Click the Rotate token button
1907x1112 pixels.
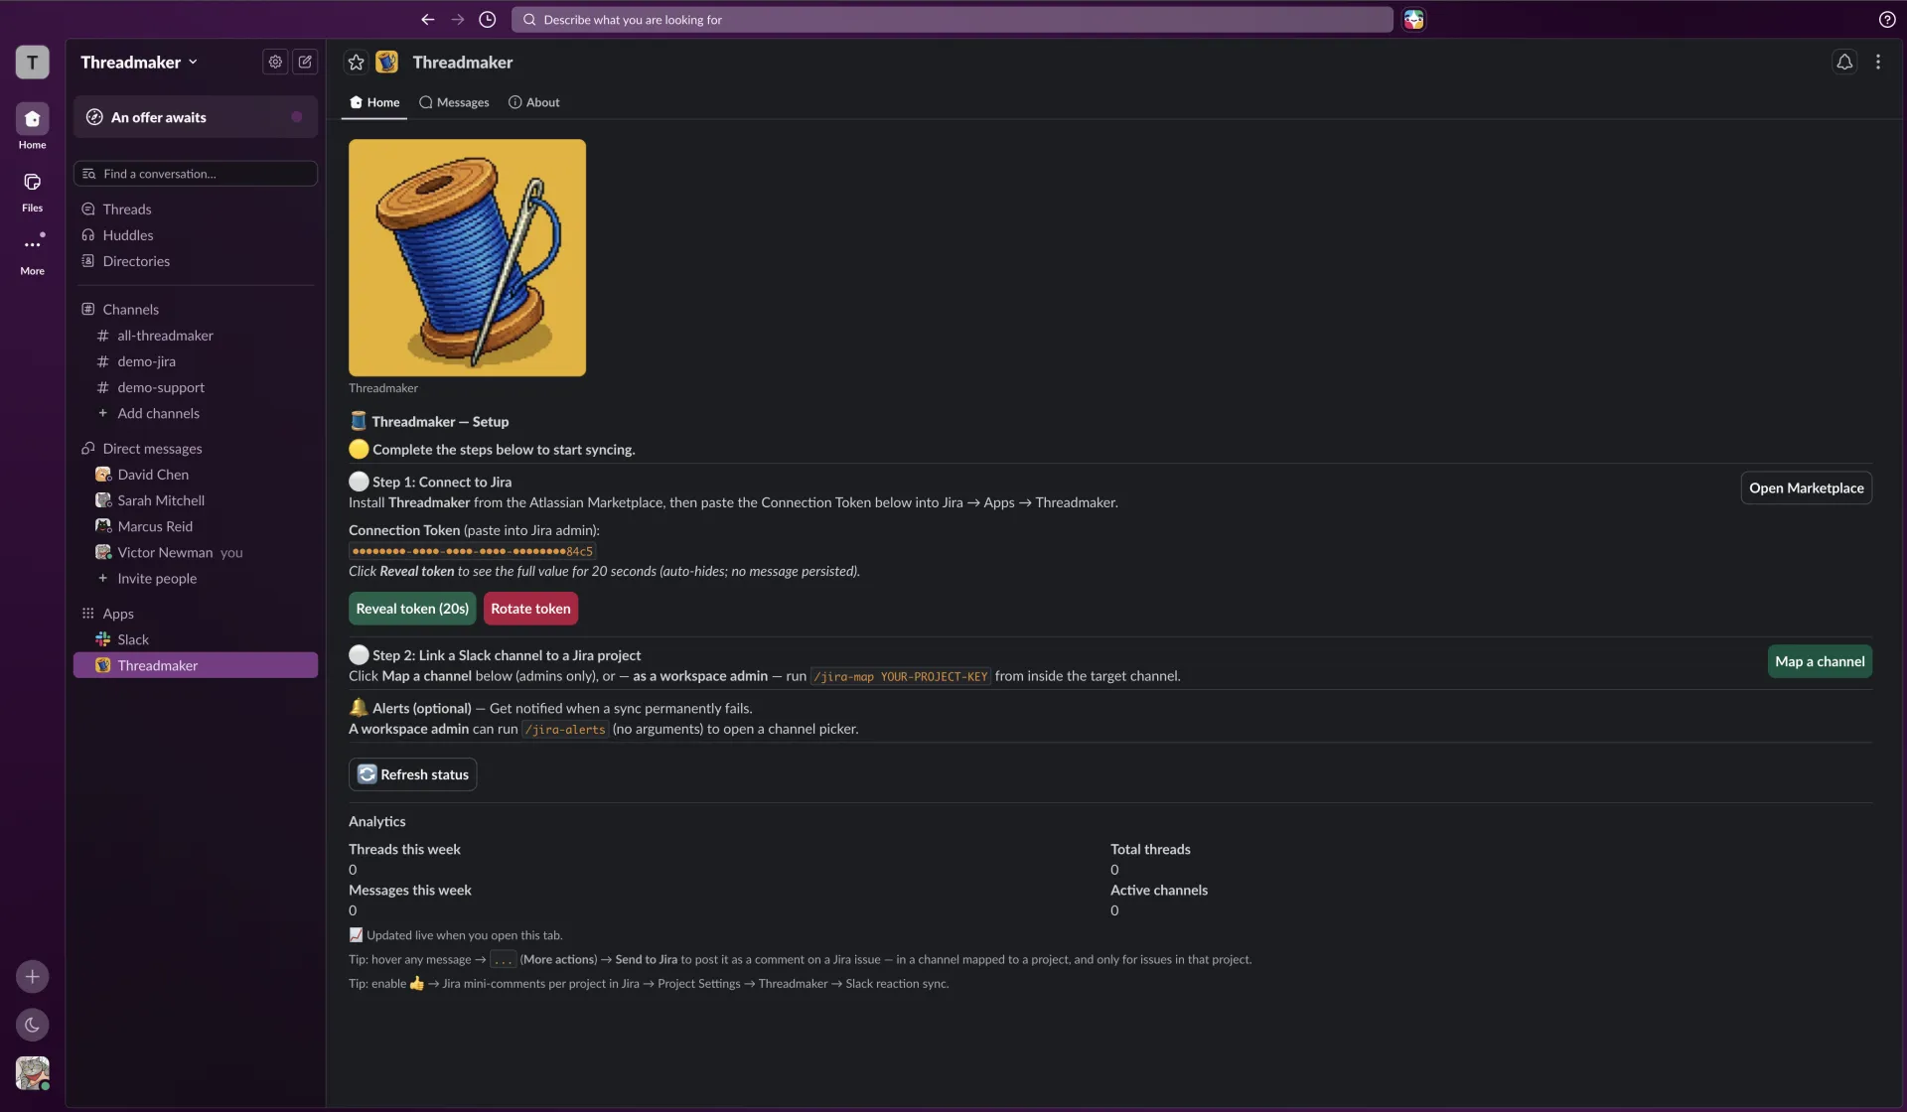coord(530,609)
